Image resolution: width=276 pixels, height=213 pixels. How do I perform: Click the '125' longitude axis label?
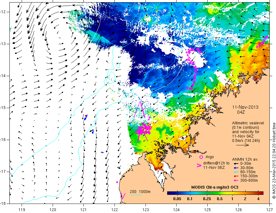[208, 210]
